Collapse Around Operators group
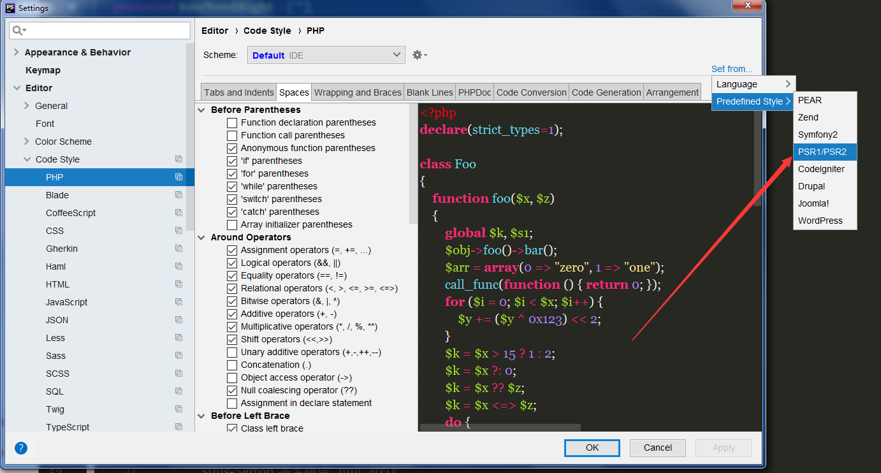Screen dimensions: 881x473 (202, 237)
